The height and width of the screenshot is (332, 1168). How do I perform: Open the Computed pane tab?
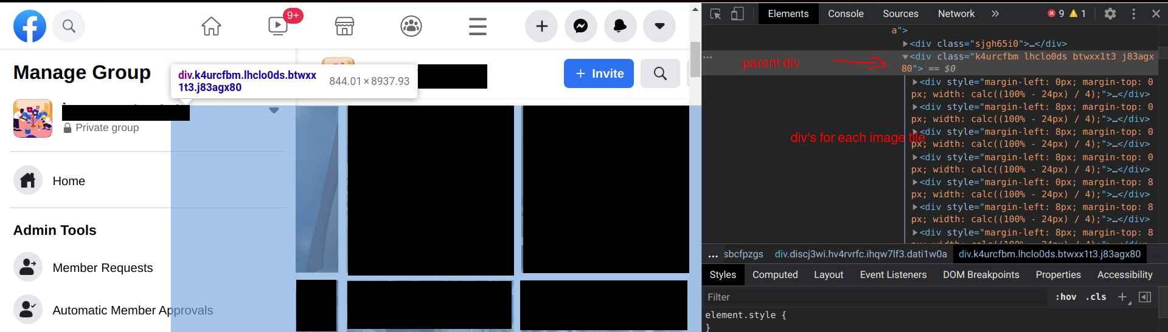(x=775, y=274)
